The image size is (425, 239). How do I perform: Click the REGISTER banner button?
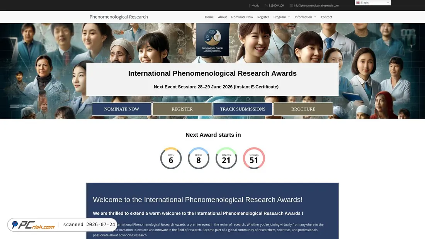point(182,109)
